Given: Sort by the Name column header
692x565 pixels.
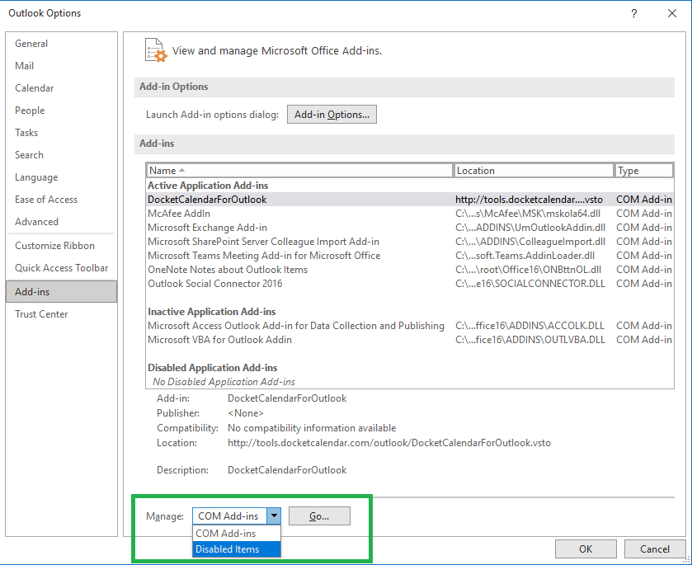Looking at the screenshot, I should coord(299,171).
